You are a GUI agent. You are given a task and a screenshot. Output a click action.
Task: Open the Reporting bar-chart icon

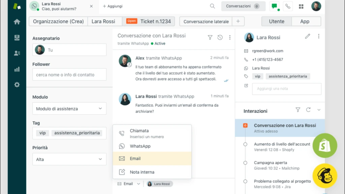click(17, 69)
